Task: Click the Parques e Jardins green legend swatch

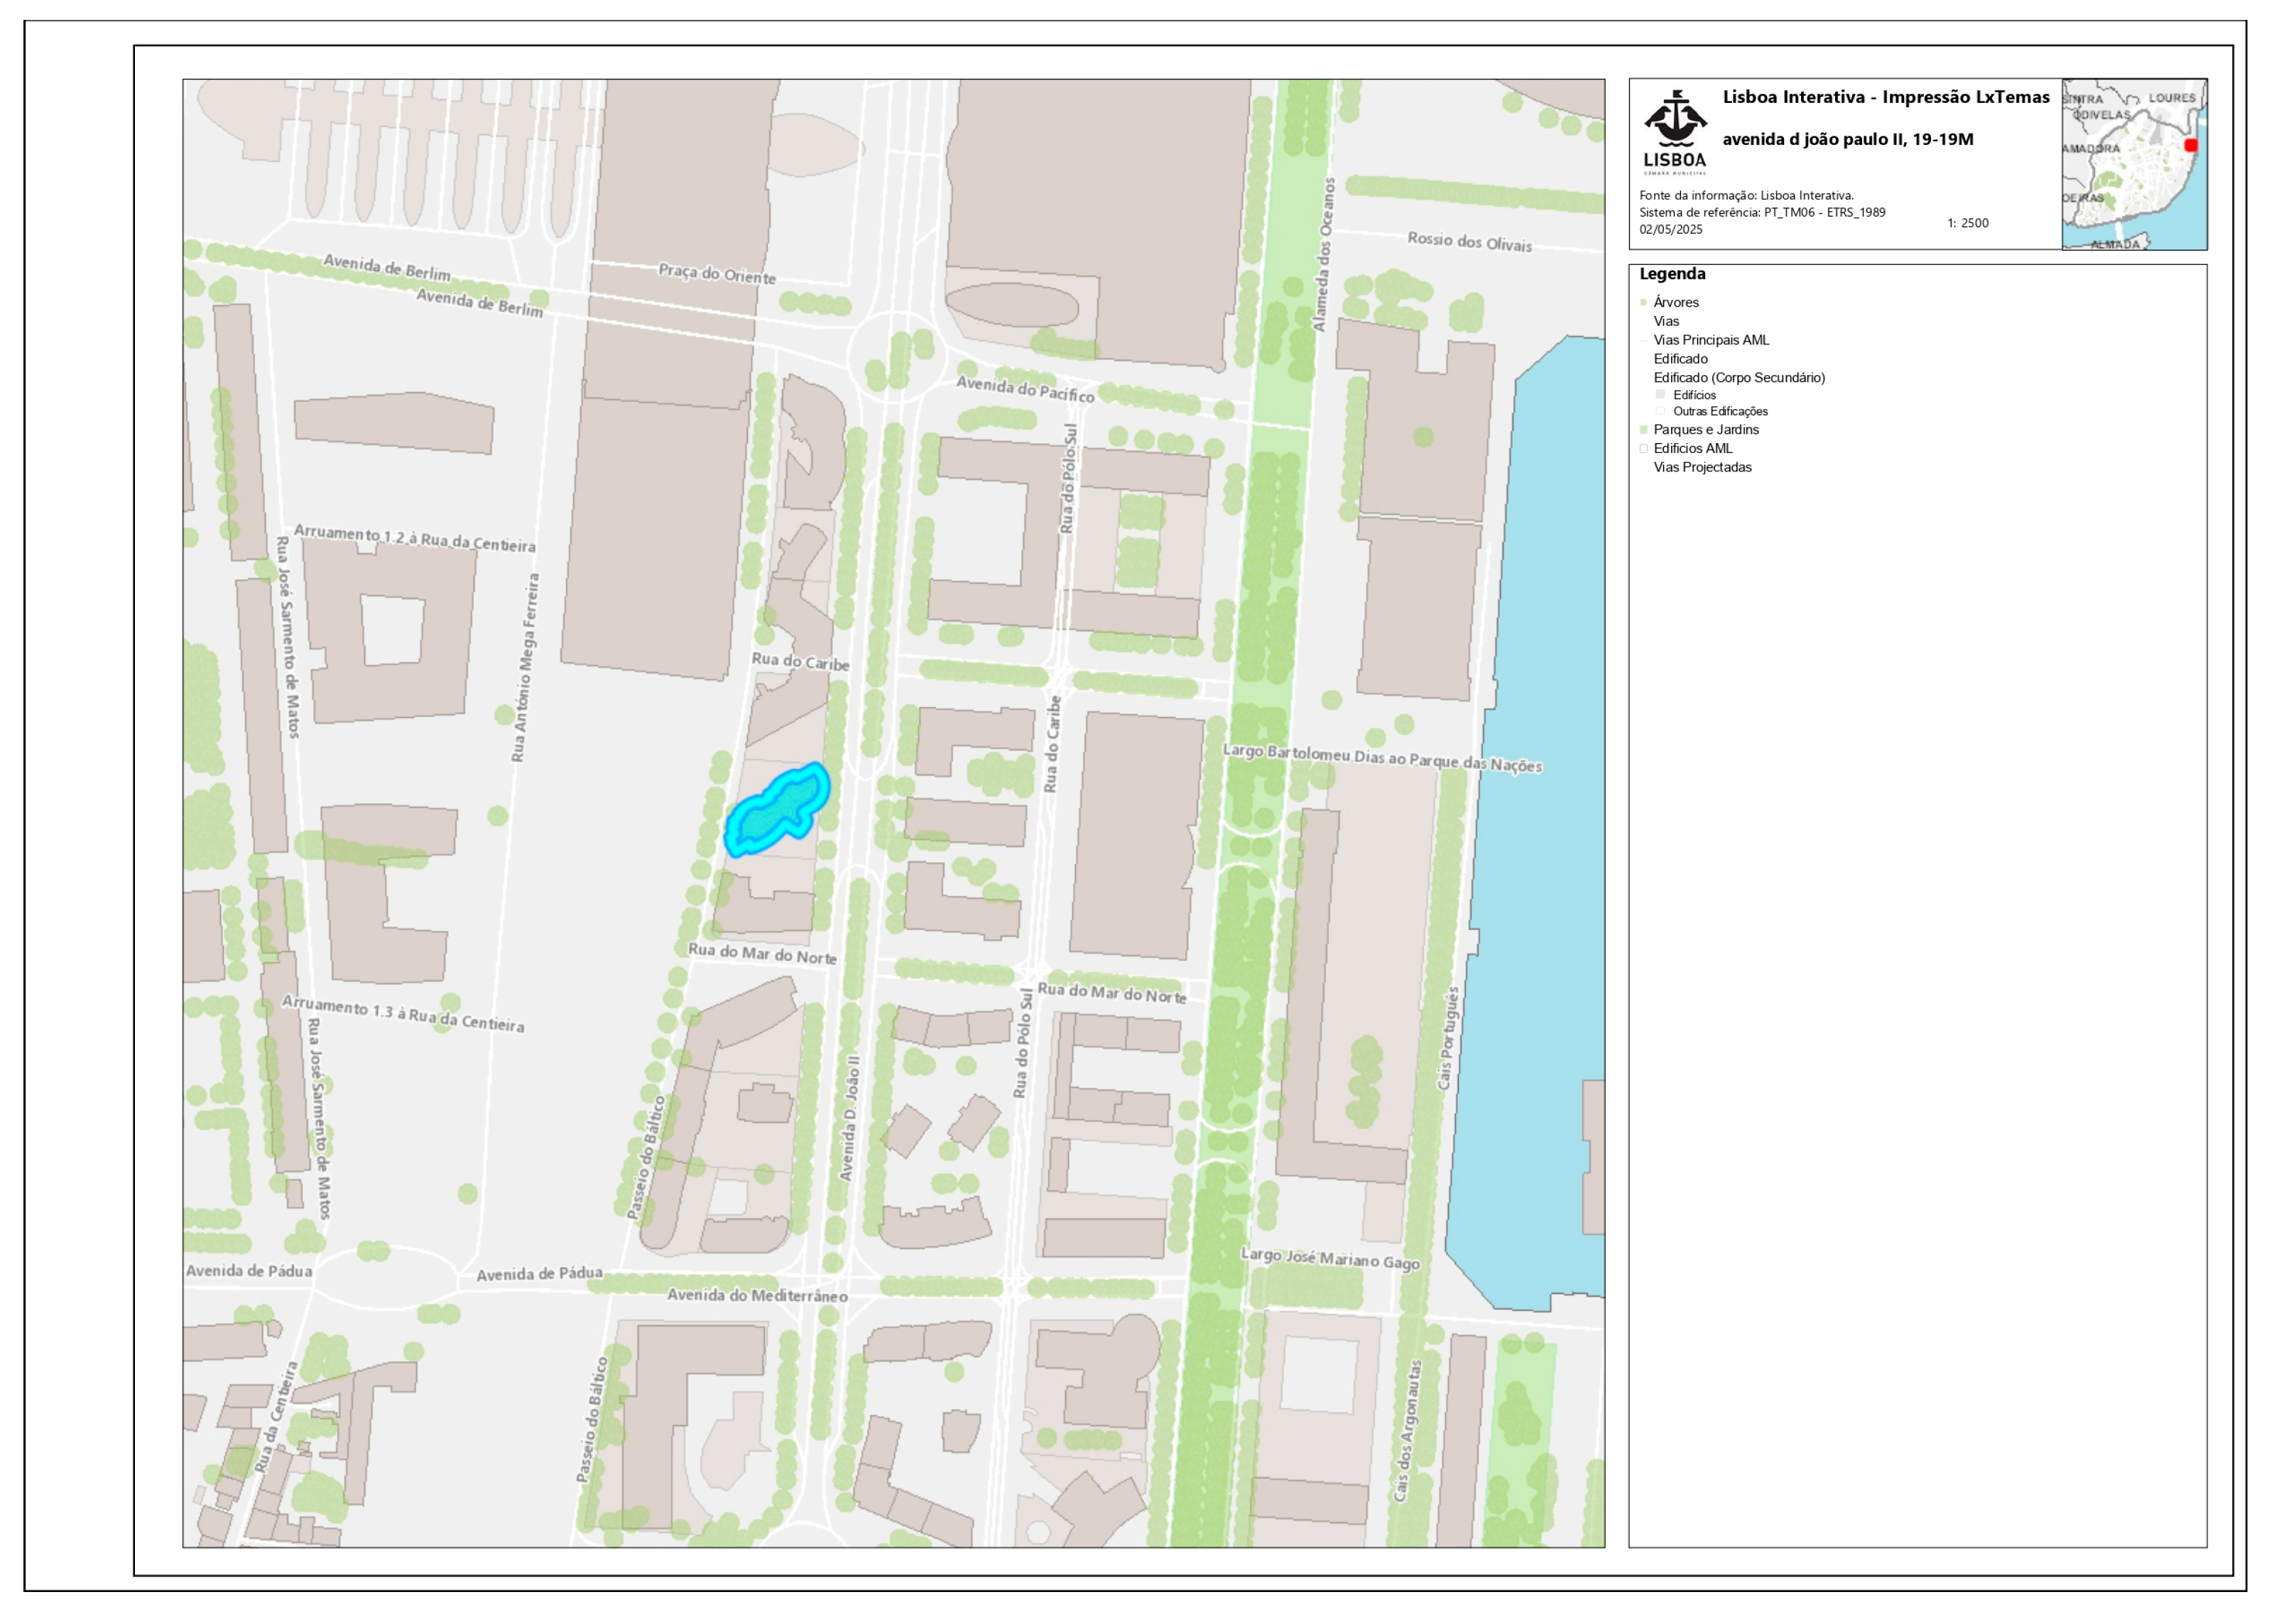Action: tap(1643, 430)
